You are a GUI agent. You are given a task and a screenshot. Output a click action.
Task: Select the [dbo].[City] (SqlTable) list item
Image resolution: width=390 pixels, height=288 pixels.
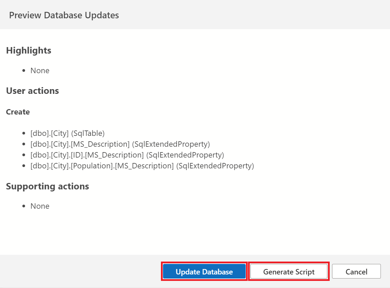click(x=67, y=133)
